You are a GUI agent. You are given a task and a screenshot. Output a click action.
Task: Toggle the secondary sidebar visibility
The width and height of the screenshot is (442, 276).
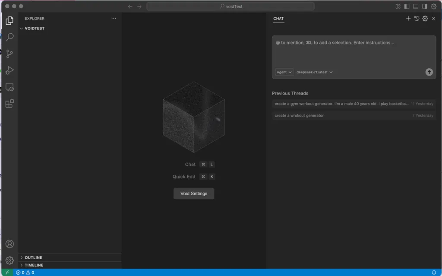point(425,6)
